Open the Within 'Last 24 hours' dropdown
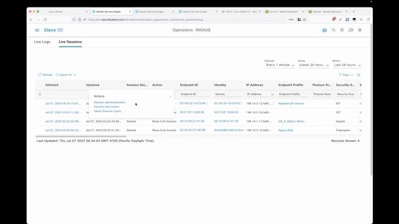 347,65
